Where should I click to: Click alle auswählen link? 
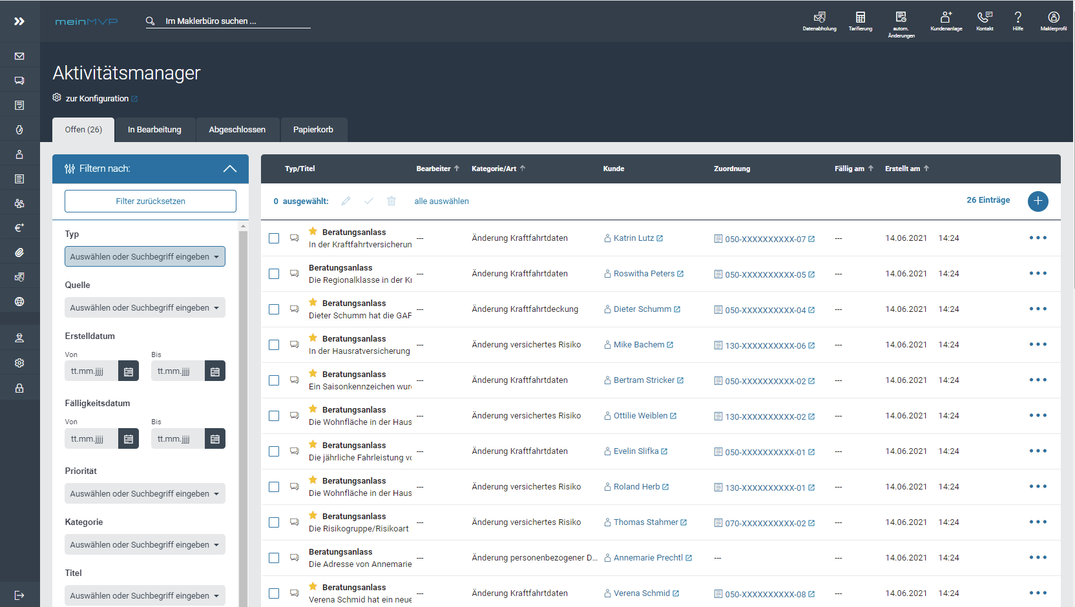click(x=442, y=201)
